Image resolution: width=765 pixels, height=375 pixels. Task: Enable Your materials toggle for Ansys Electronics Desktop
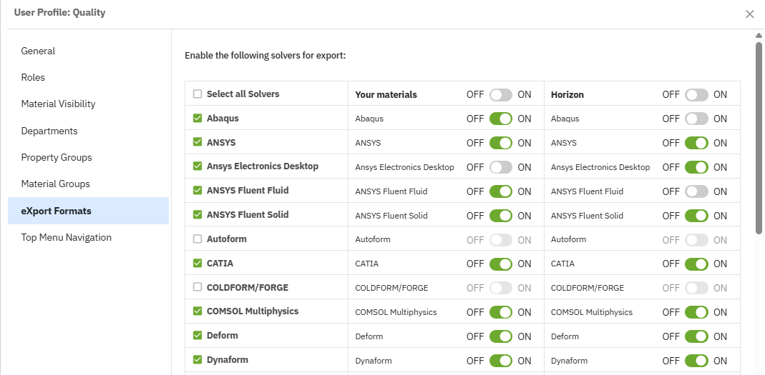tap(501, 167)
